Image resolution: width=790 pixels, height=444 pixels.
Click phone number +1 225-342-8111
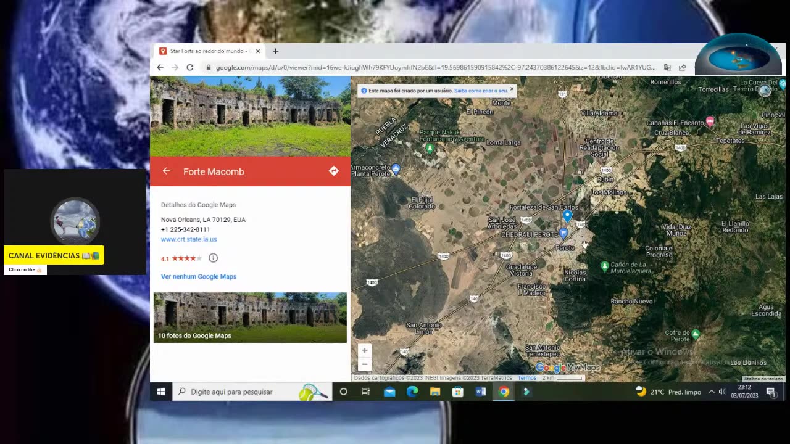[x=185, y=229]
